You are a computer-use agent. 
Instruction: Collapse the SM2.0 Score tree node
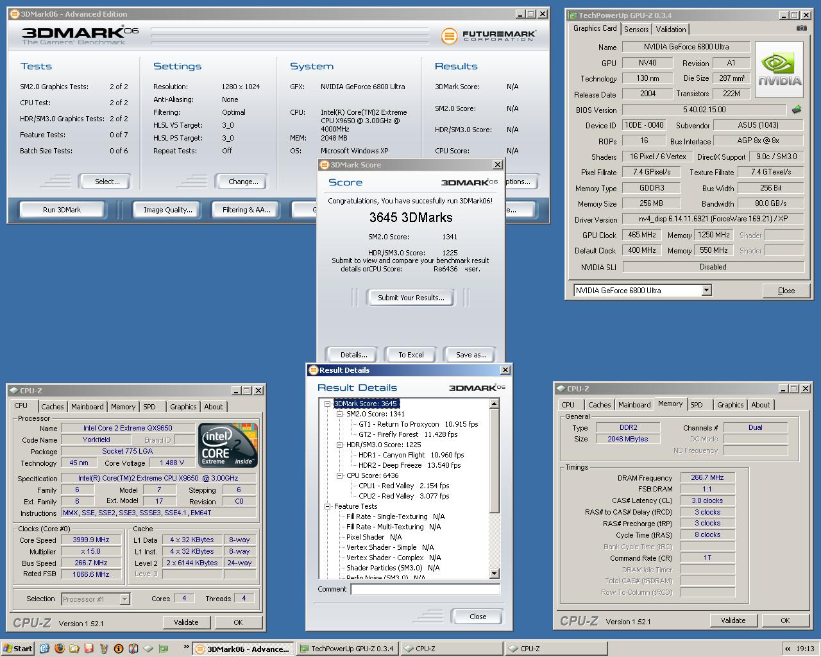[x=340, y=414]
